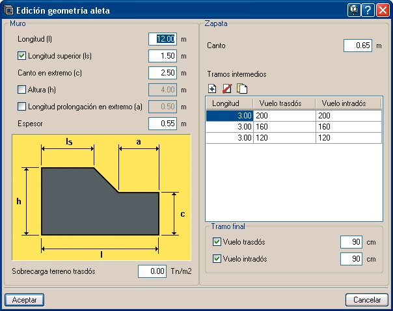Select Longitud cell in the 120 row
Image resolution: width=393 pixels, height=311 pixels.
click(x=230, y=138)
